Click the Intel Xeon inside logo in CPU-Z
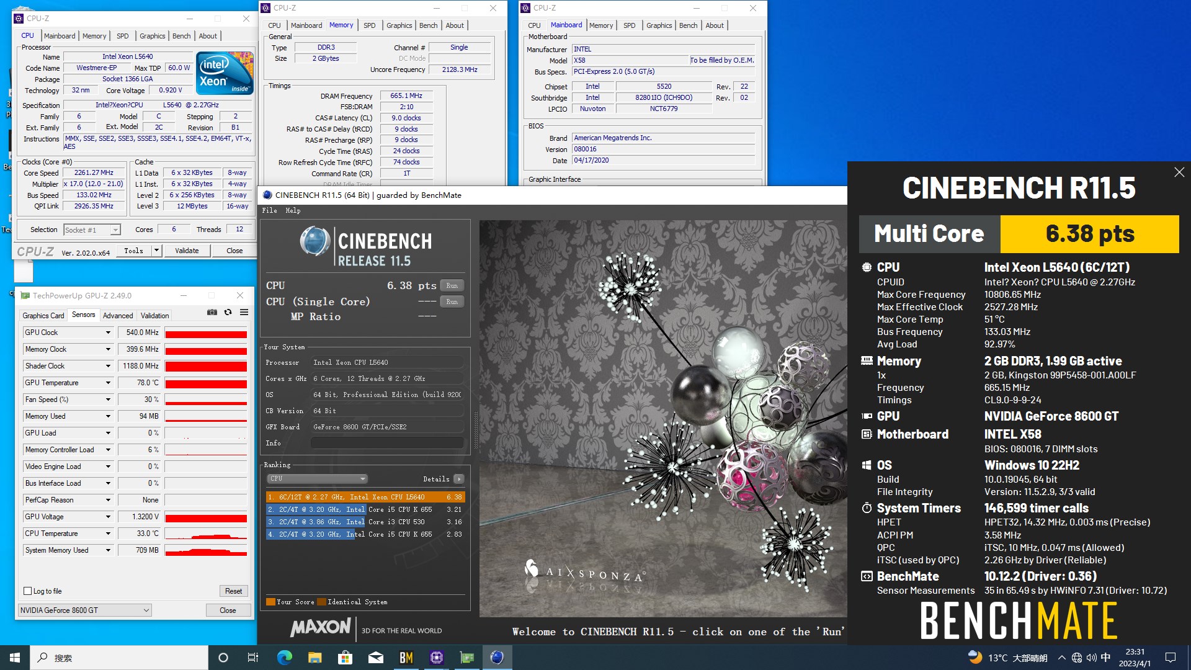 225,73
